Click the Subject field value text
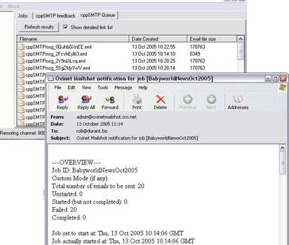The height and width of the screenshot is (245, 289). (137, 138)
